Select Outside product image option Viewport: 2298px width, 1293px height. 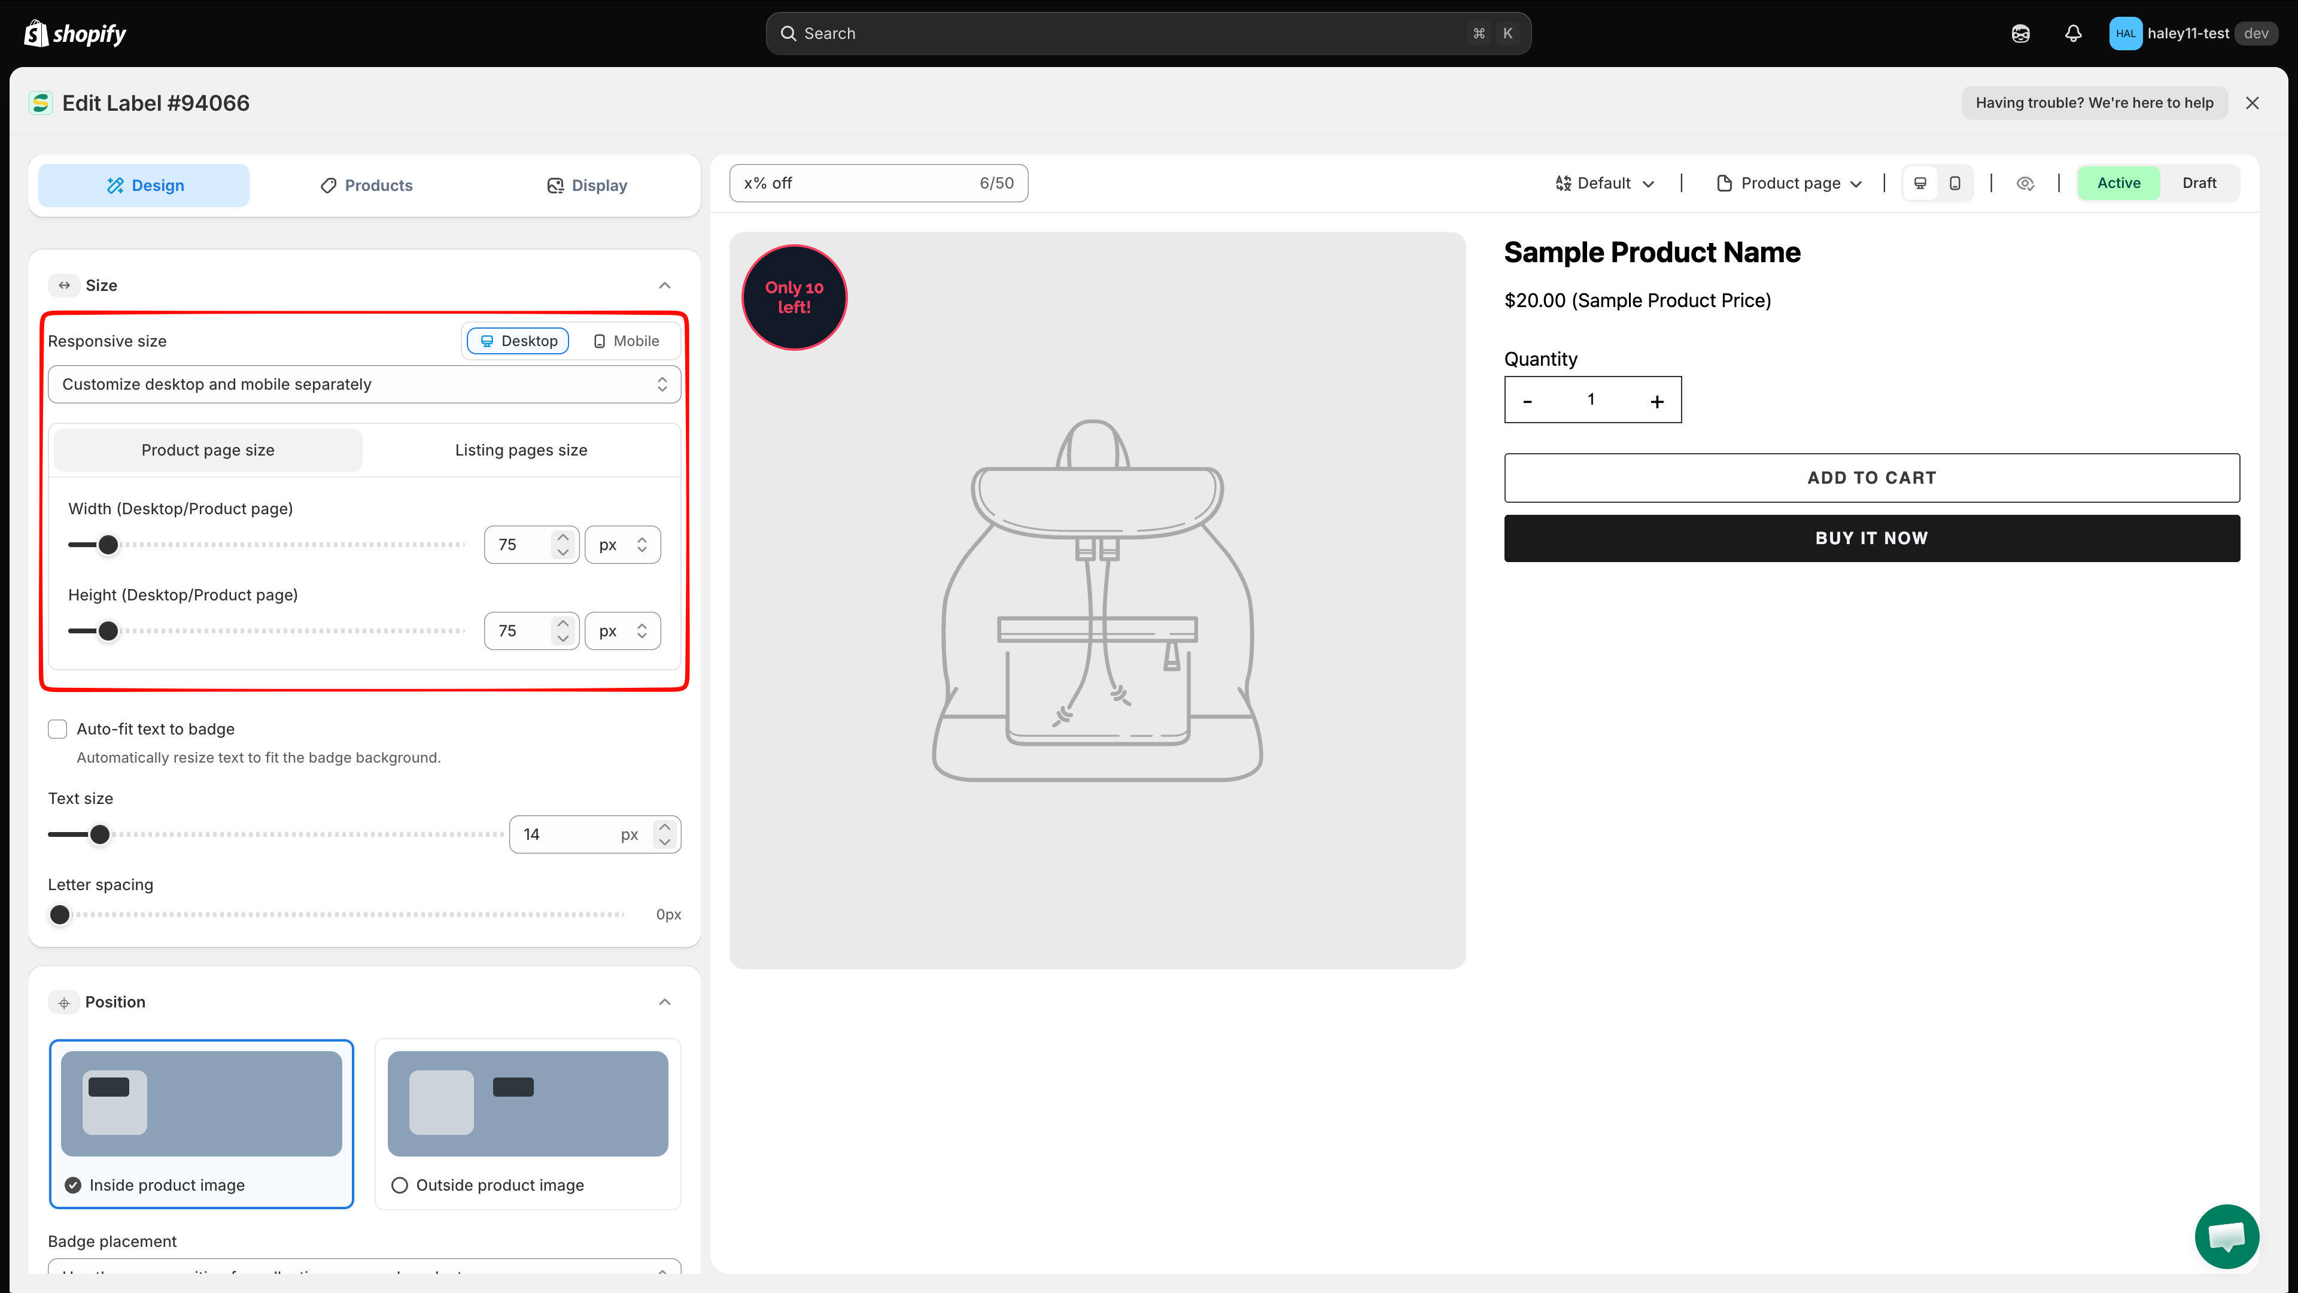point(528,1124)
